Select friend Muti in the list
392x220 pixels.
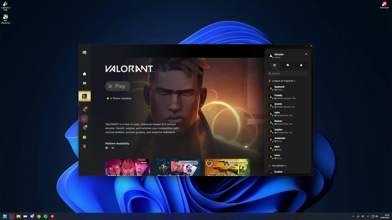coord(288,148)
